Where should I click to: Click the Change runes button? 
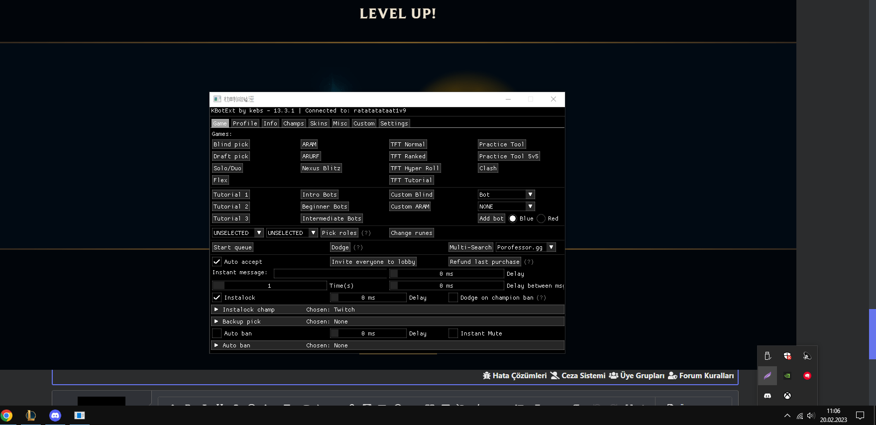[412, 233]
